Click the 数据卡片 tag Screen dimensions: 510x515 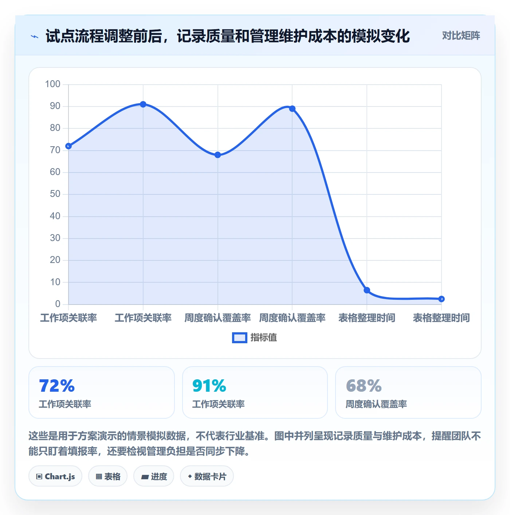click(x=207, y=476)
